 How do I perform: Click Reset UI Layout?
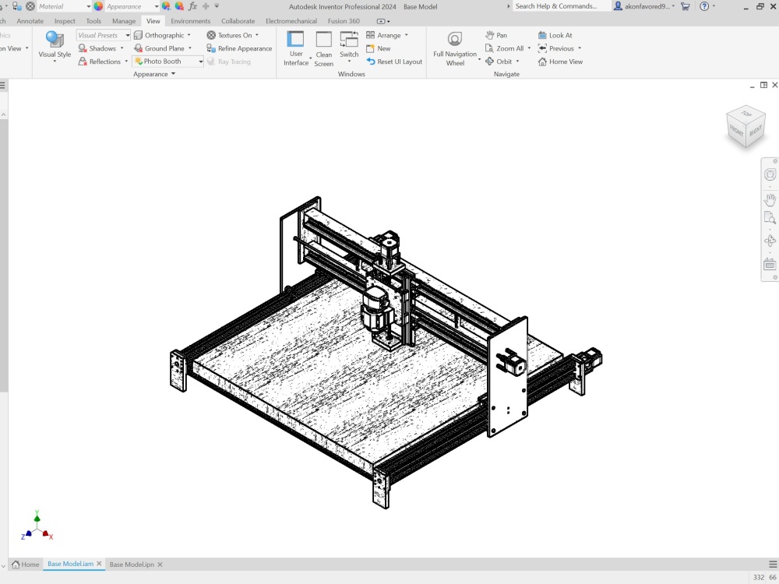coord(394,62)
